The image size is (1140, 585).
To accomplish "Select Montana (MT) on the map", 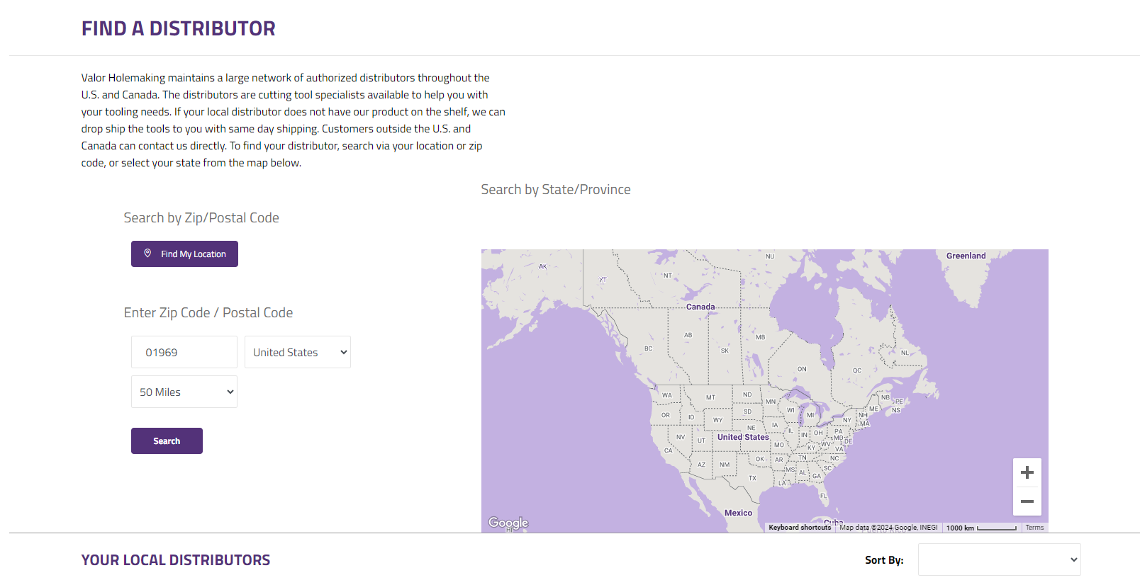I will click(x=710, y=397).
